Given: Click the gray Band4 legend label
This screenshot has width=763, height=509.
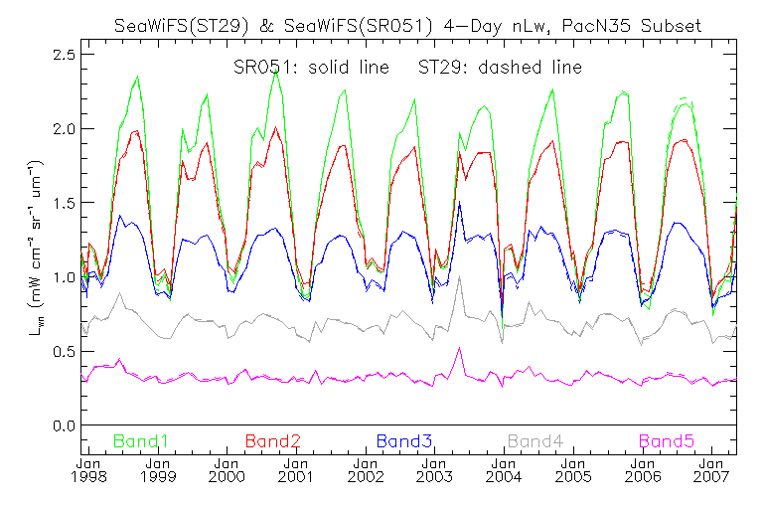Looking at the screenshot, I should [535, 441].
